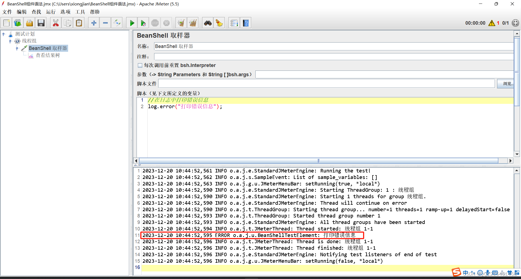Viewport: 521px width, 279px height.
Task: Click the sampler panel scroll down arrow
Action: (x=517, y=154)
